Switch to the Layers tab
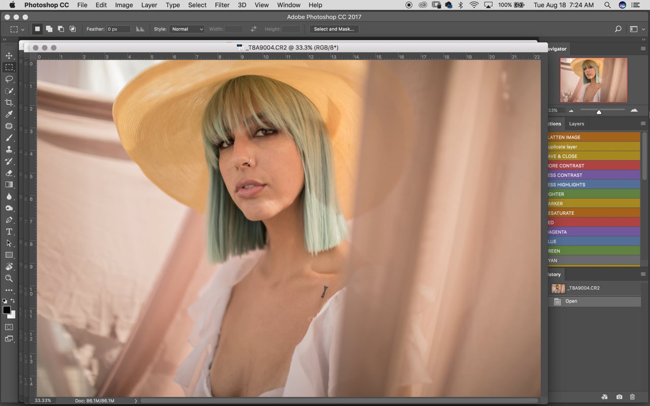This screenshot has height=406, width=650. [x=576, y=124]
